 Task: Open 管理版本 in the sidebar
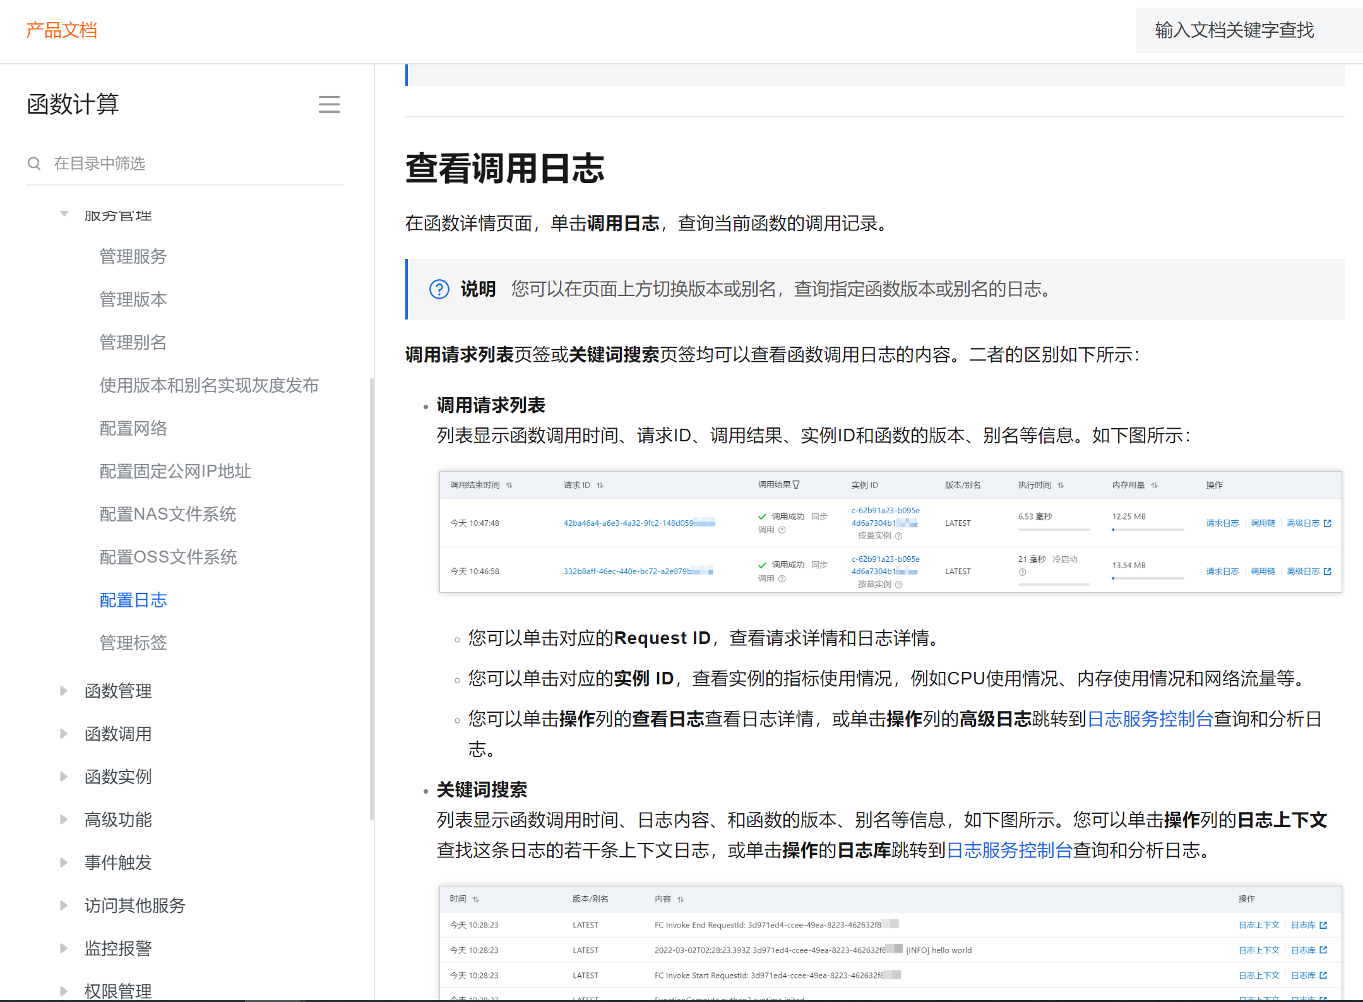[133, 299]
